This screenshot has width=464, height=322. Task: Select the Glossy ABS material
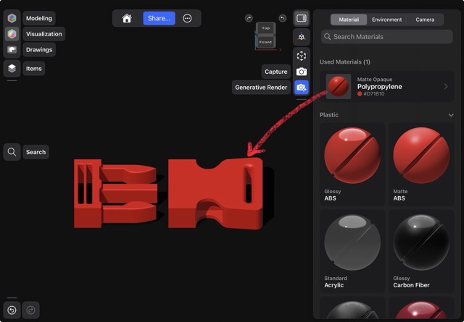pos(352,164)
